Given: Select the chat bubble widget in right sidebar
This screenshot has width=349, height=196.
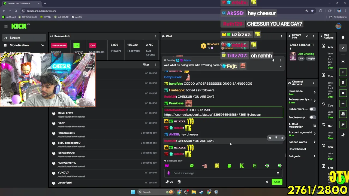Looking at the screenshot, I should click(x=343, y=93).
